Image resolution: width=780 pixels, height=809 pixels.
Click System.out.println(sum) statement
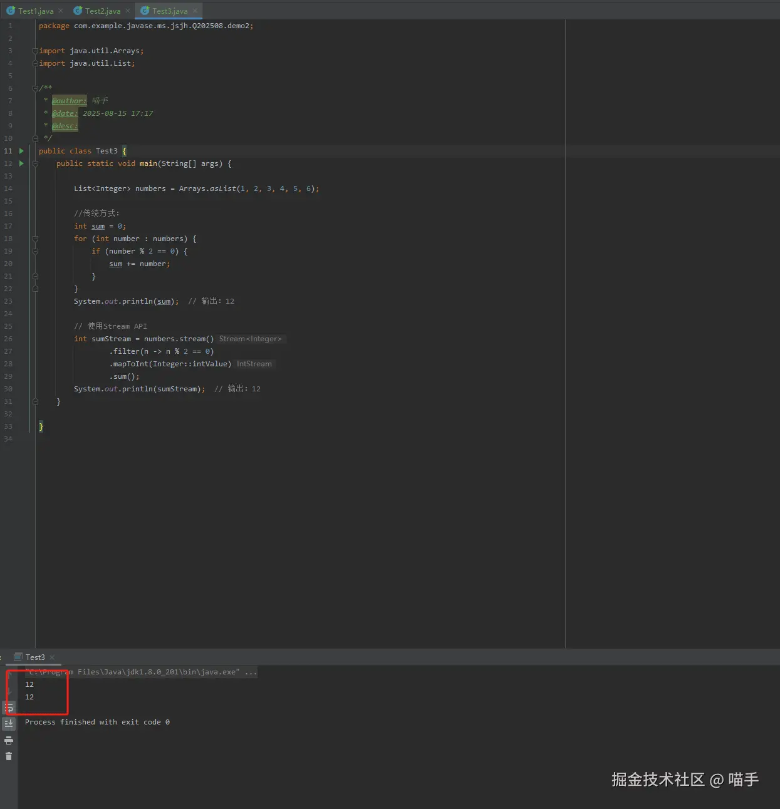pos(127,301)
